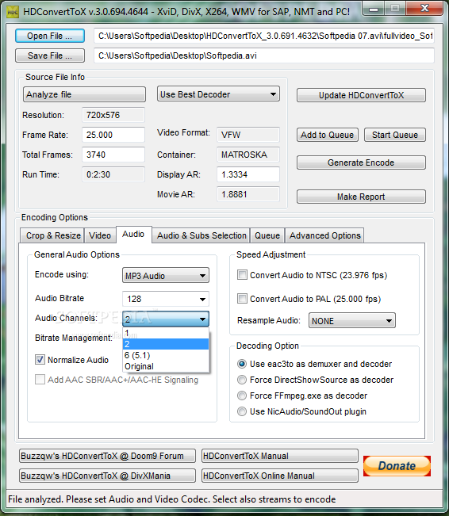Click the Open File button

click(x=50, y=36)
